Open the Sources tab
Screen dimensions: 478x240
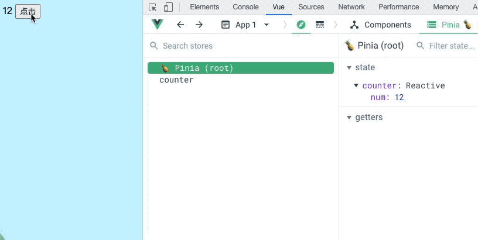pyautogui.click(x=311, y=7)
